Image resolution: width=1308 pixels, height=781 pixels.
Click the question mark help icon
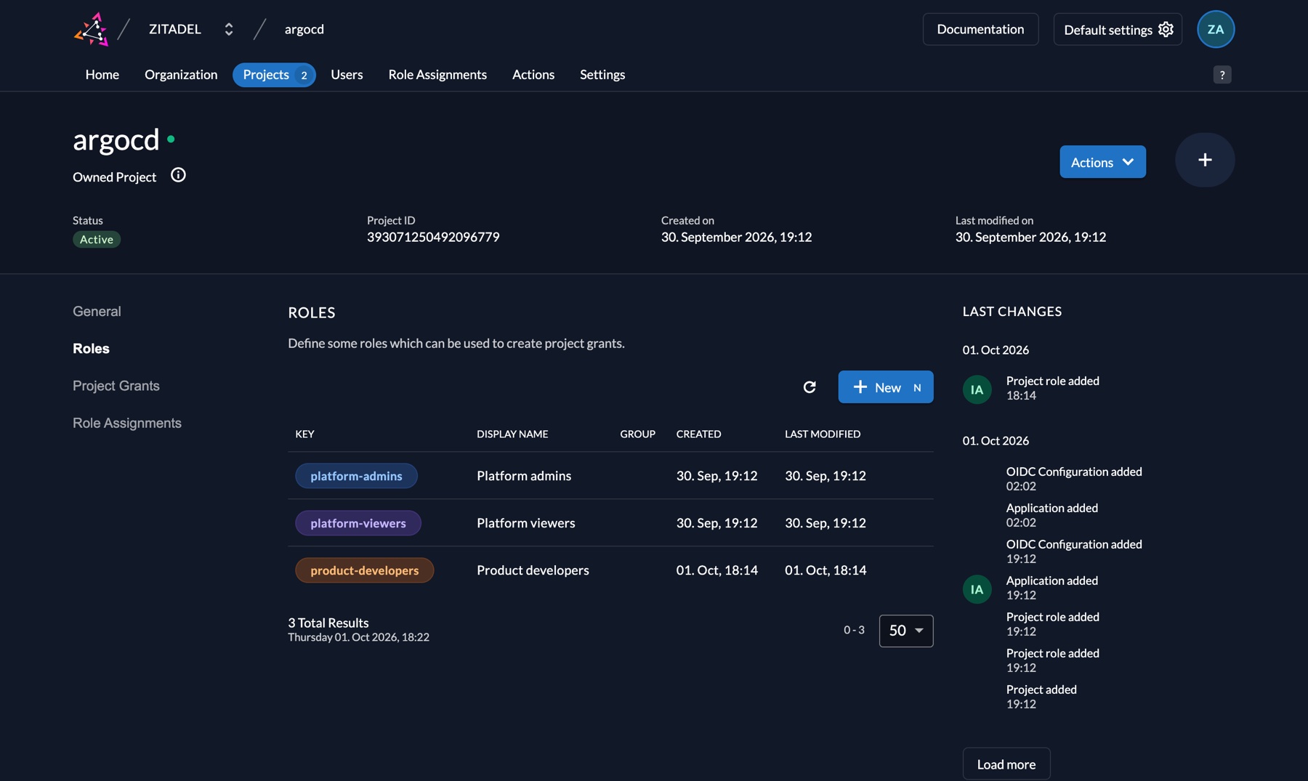click(1222, 75)
